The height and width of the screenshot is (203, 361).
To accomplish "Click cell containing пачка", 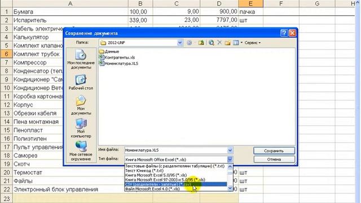I will 250,12.
